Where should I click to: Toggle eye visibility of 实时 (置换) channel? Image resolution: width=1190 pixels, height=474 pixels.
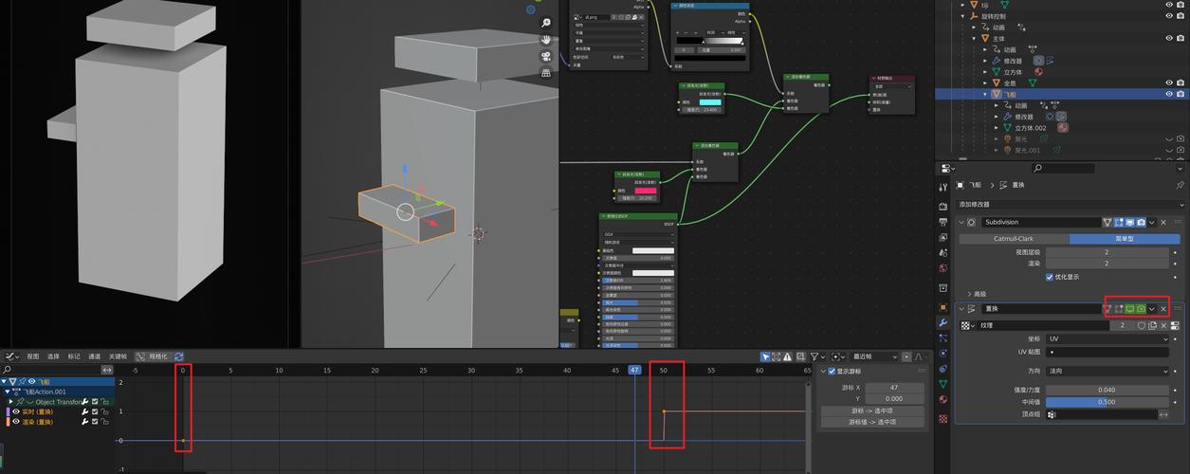pyautogui.click(x=16, y=411)
